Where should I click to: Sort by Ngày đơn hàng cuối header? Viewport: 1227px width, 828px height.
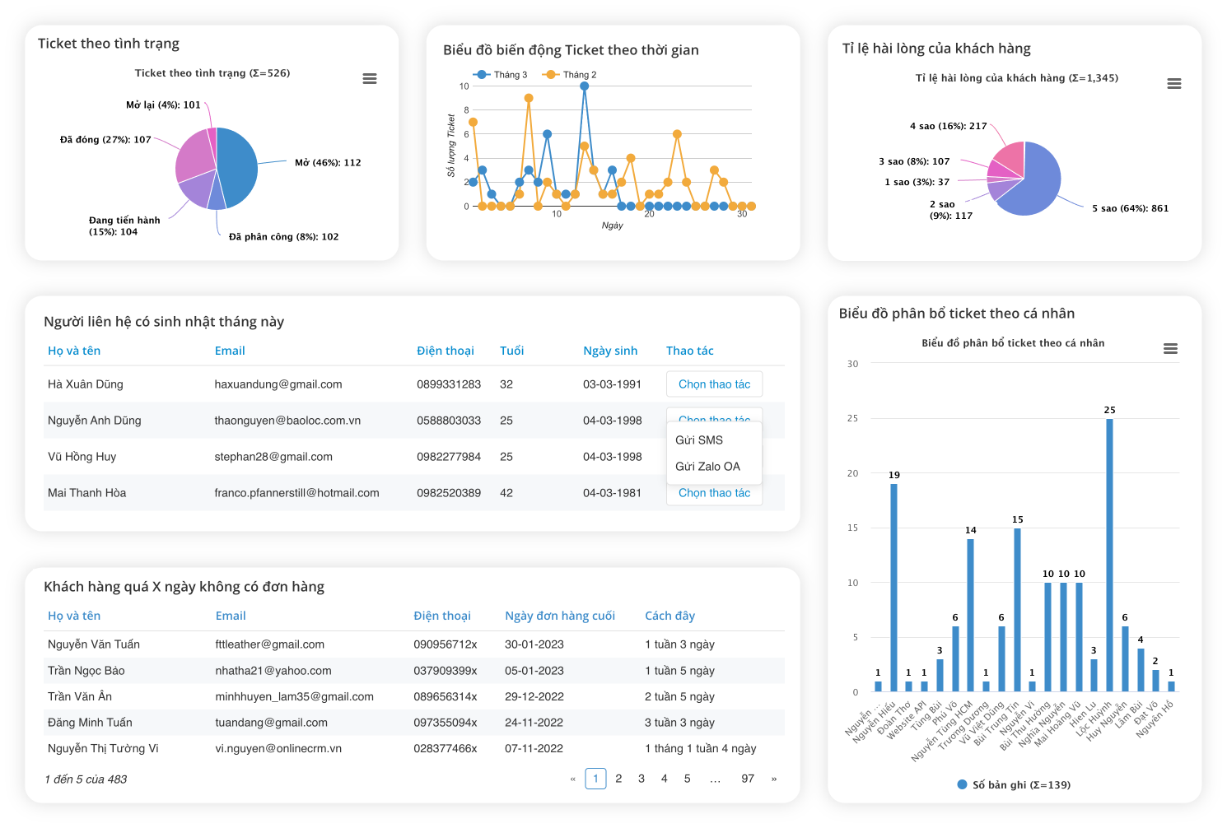(560, 616)
